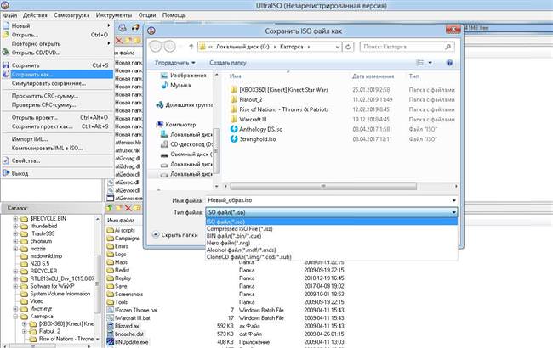
Task: Select Rise of Nations folder icon in dialog
Action: (233, 109)
